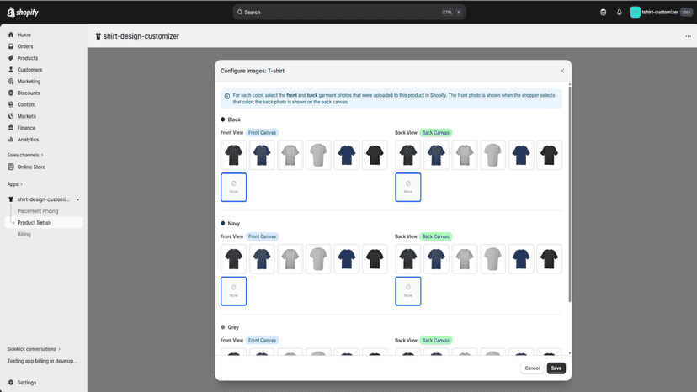Expand the Apps section
Viewport: 697px width, 392px height.
pyautogui.click(x=14, y=184)
